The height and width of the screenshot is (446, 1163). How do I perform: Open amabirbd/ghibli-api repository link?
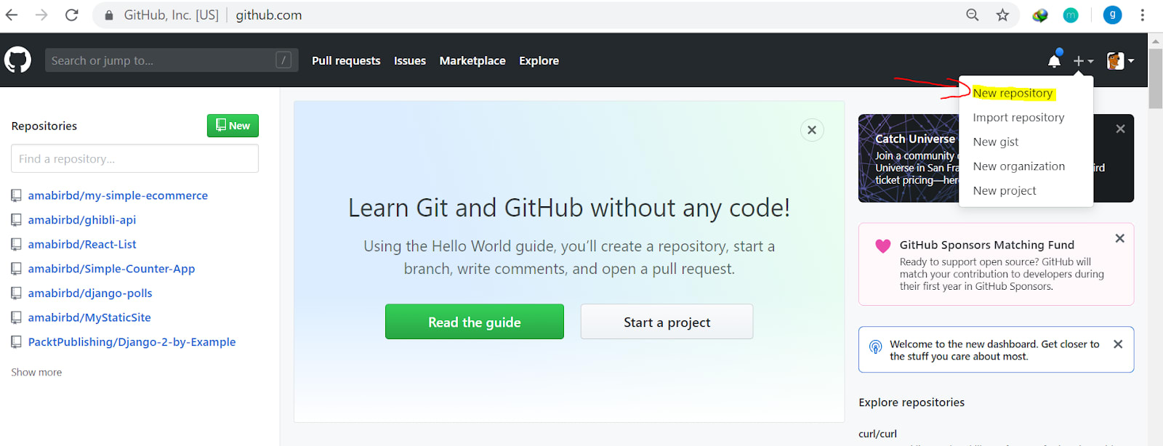[82, 219]
